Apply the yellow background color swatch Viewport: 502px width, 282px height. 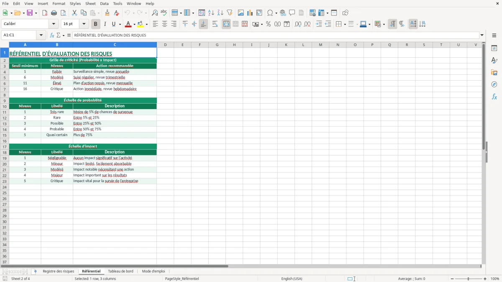click(x=140, y=24)
